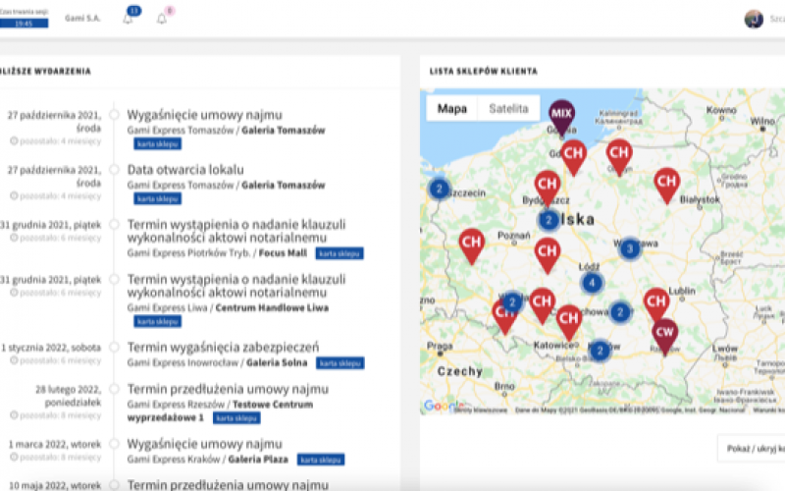
Task: Open karta sklepu under Centrum Handlowe Liwa
Action: tap(158, 322)
